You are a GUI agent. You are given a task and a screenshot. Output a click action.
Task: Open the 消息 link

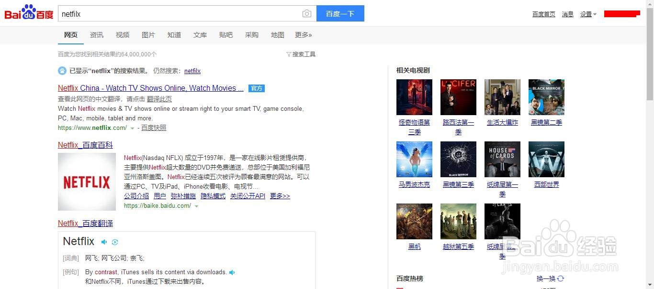pos(568,14)
